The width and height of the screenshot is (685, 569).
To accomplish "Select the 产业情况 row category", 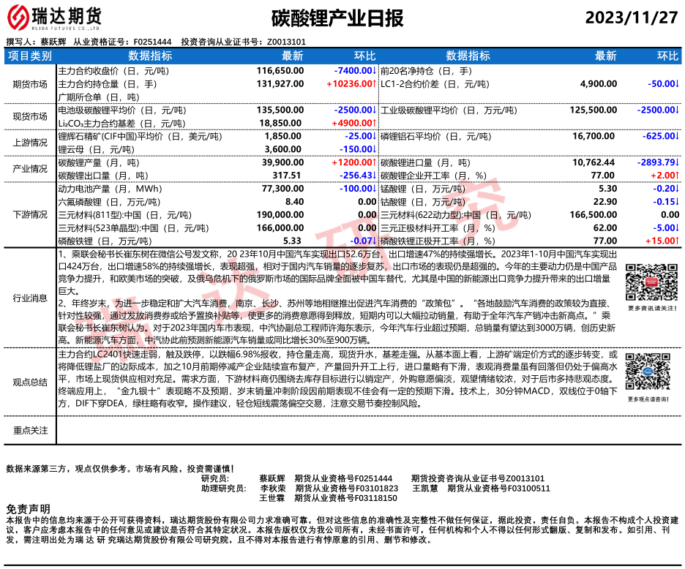I will pos(30,168).
